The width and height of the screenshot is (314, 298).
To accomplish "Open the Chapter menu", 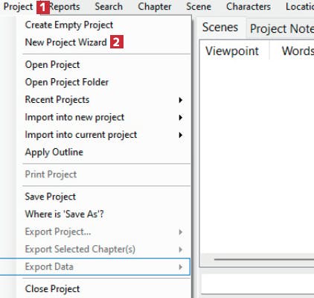I will pyautogui.click(x=155, y=7).
